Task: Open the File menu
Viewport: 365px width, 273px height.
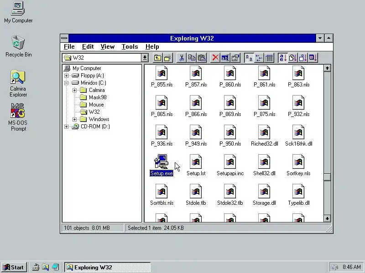Action: click(x=69, y=47)
